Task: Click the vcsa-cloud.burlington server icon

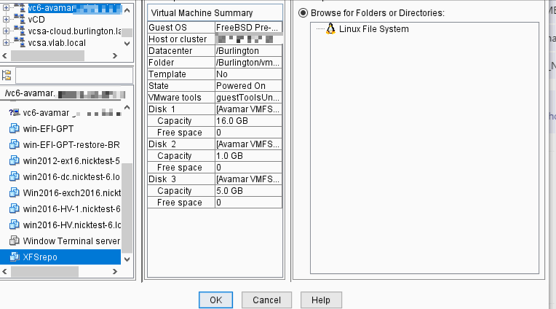Action: [19, 31]
